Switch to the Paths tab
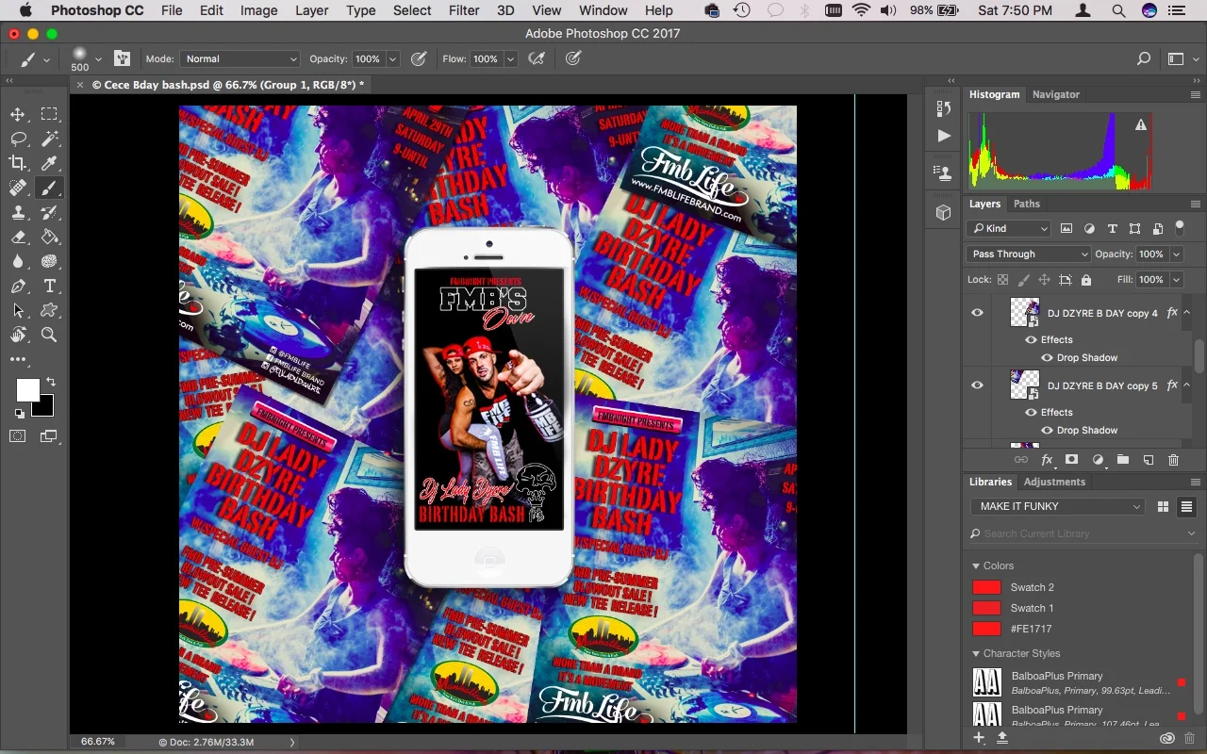Viewport: 1207px width, 754px height. (1026, 204)
